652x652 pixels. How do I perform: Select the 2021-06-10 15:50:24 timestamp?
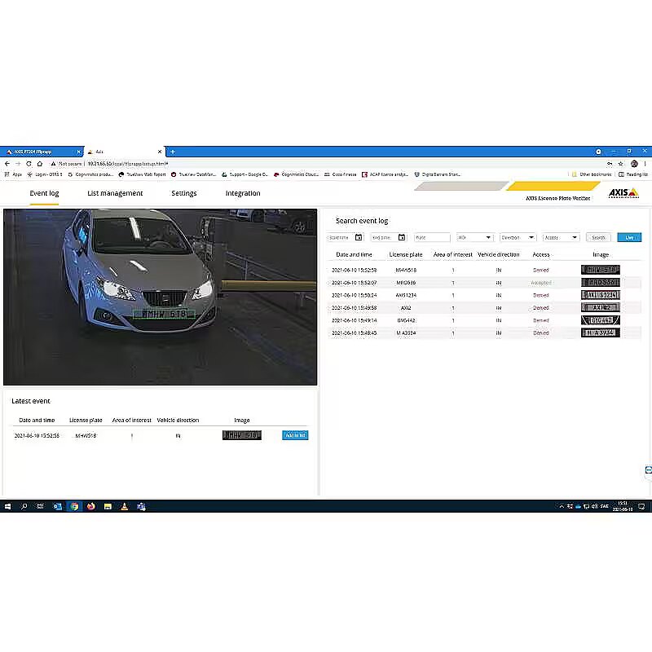coord(355,295)
